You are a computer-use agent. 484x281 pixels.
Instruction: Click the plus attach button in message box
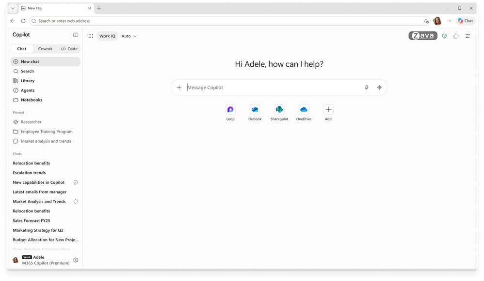pyautogui.click(x=179, y=88)
